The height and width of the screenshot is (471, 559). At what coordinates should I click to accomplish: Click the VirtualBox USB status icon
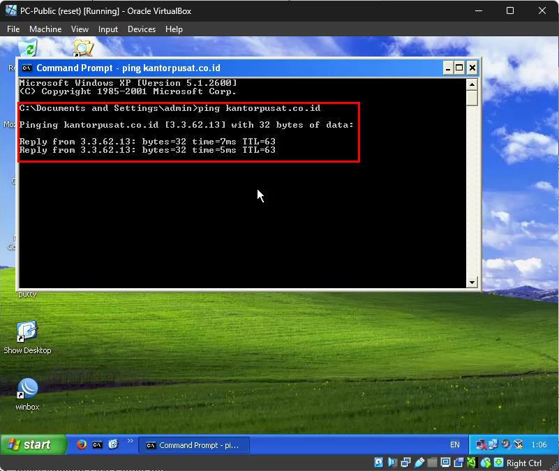click(x=419, y=463)
